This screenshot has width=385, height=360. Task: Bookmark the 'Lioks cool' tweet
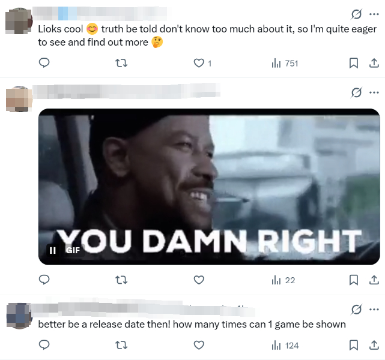[354, 63]
